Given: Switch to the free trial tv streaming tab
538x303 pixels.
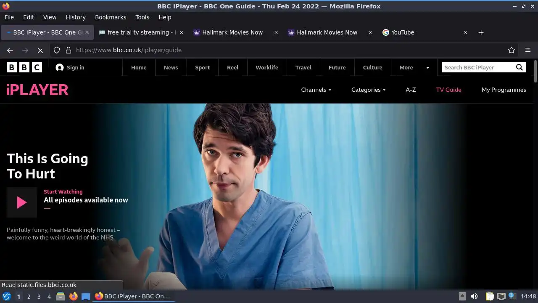Looking at the screenshot, I should point(141,32).
